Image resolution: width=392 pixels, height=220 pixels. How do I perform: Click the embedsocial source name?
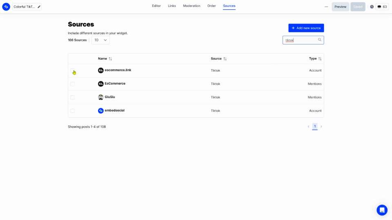click(114, 110)
